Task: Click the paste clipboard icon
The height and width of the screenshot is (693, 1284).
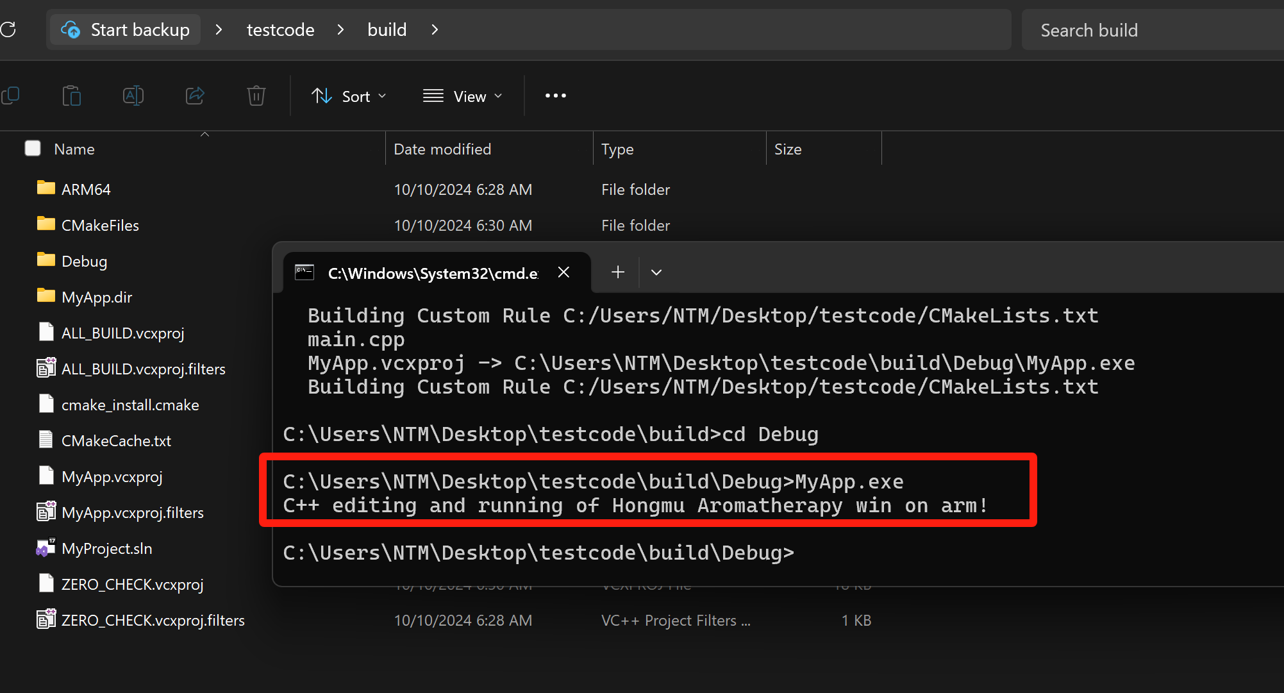Action: pos(71,96)
